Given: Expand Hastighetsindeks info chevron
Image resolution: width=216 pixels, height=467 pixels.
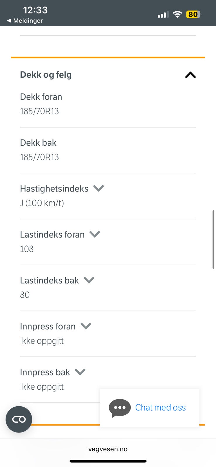Looking at the screenshot, I should coord(99,188).
